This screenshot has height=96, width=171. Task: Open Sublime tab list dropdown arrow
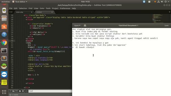pyautogui.click(x=169, y=12)
